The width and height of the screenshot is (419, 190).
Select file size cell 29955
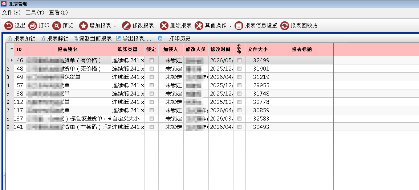[258, 85]
